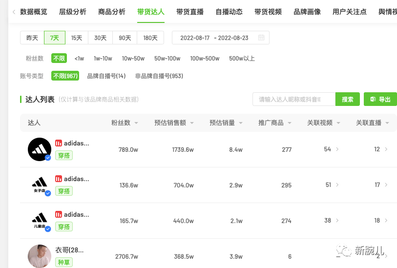The height and width of the screenshot is (268, 397).
Task: Click sales value 1739.6w
Action: point(183,150)
